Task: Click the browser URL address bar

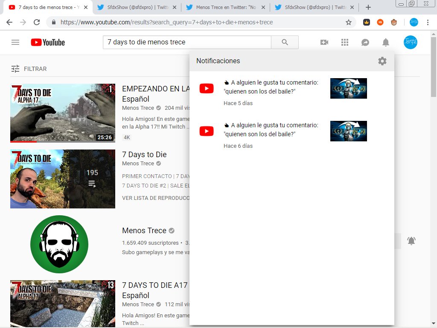Action: click(201, 22)
